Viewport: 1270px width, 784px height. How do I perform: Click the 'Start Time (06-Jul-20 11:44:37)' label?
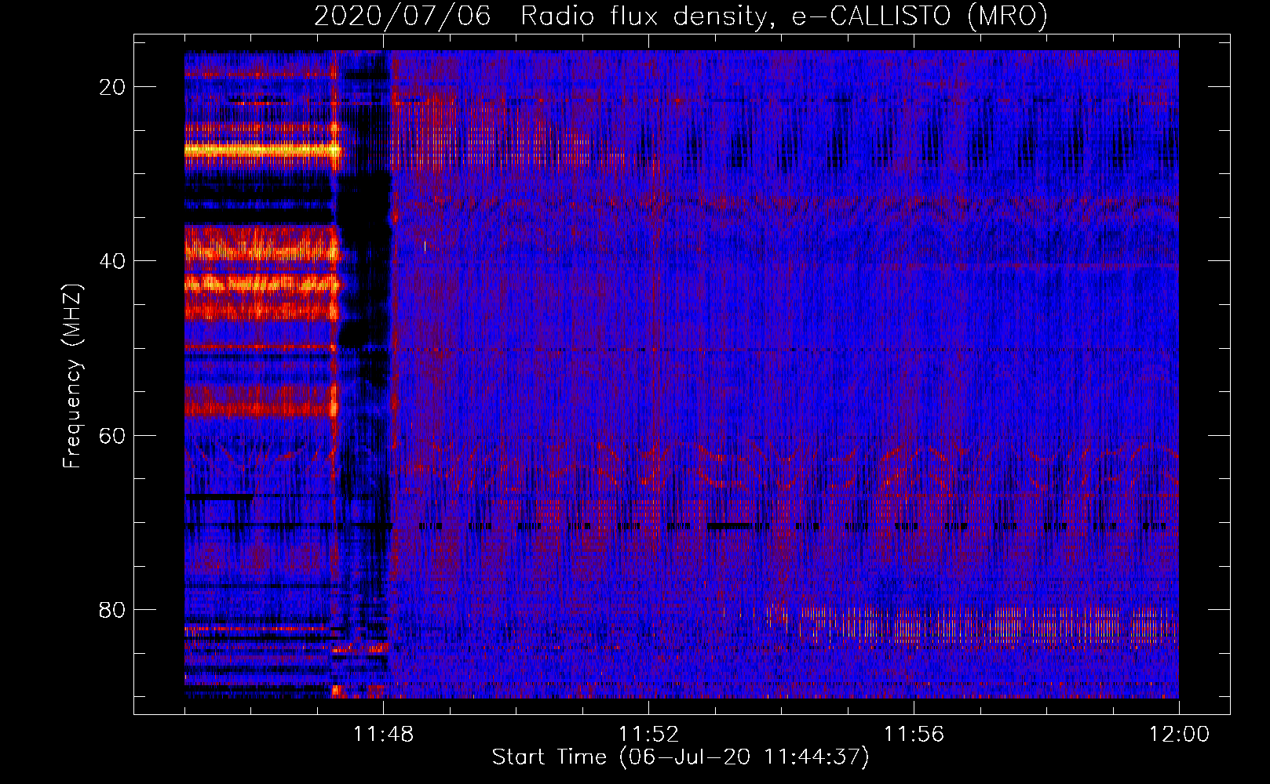pyautogui.click(x=681, y=757)
